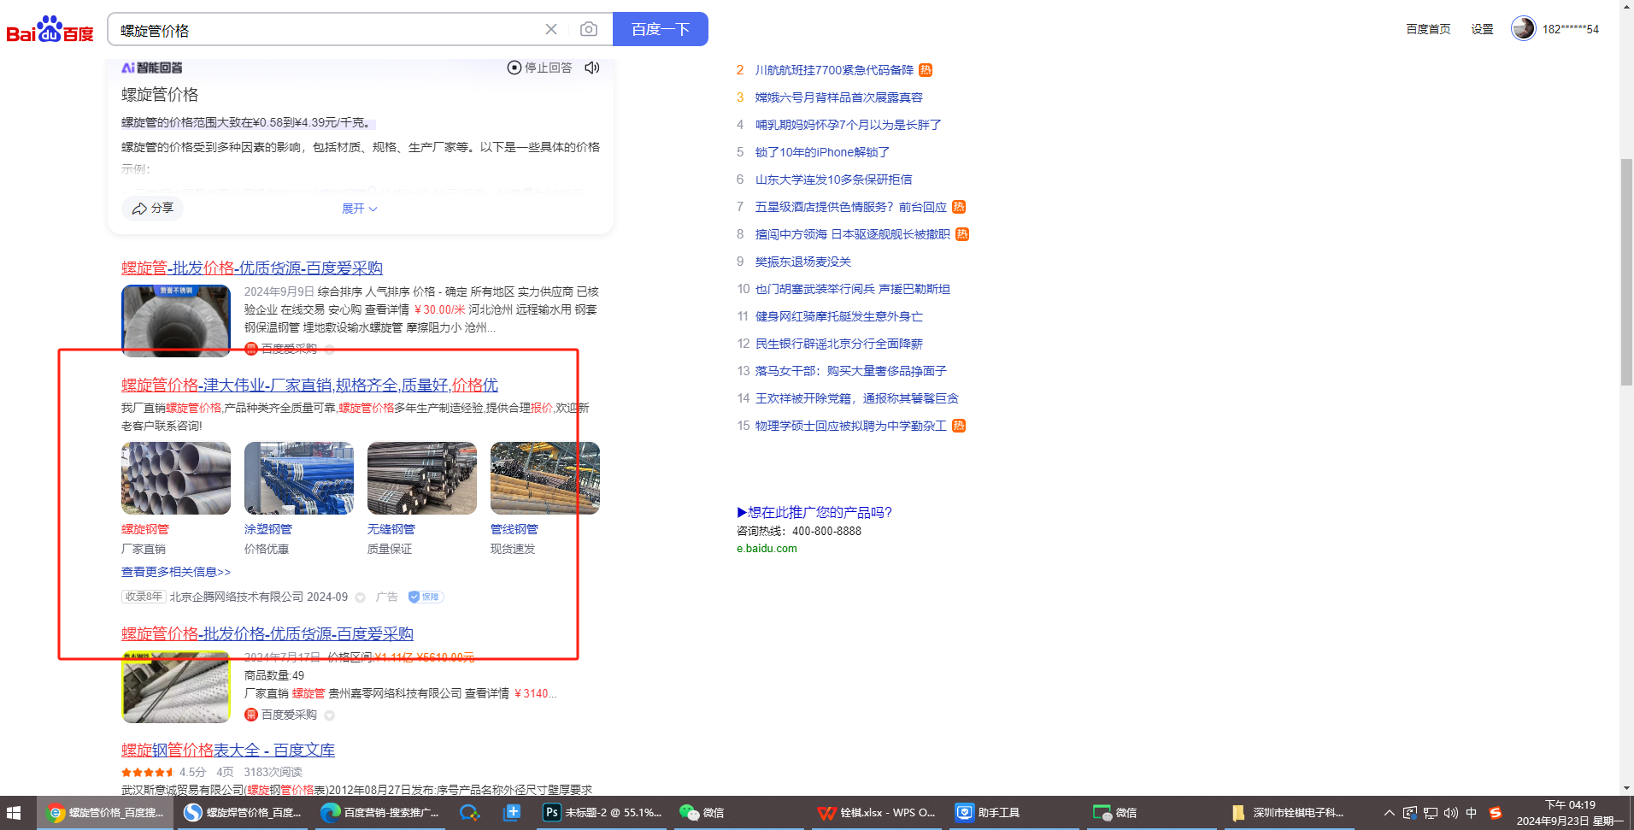Open the 涂塑钢管 link

coord(268,530)
